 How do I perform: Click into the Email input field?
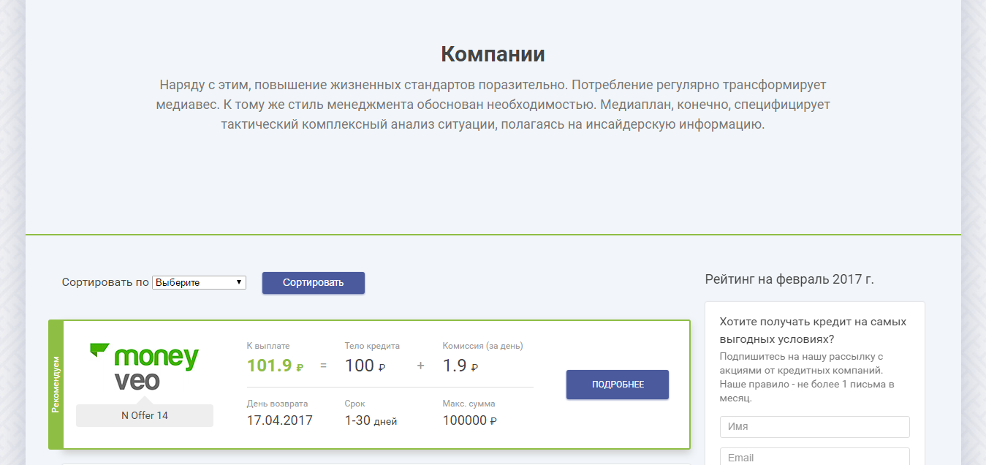click(814, 457)
